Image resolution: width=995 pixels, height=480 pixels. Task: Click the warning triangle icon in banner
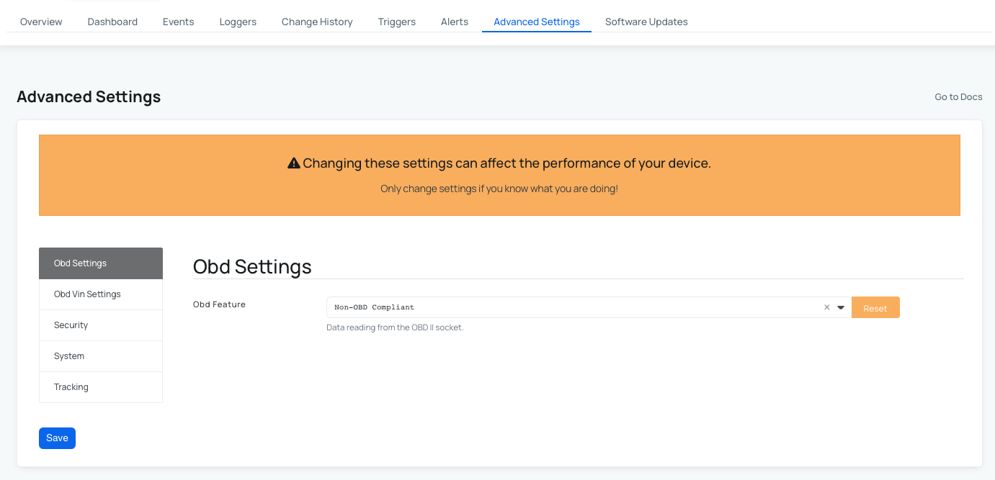point(294,163)
